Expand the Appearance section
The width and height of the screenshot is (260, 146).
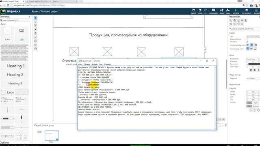pyautogui.click(x=234, y=84)
